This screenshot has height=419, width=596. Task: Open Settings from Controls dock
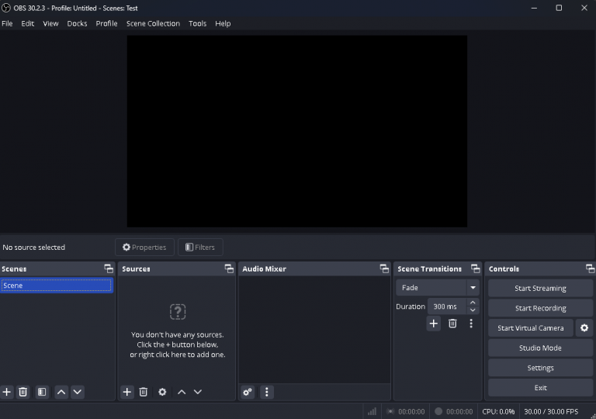540,368
